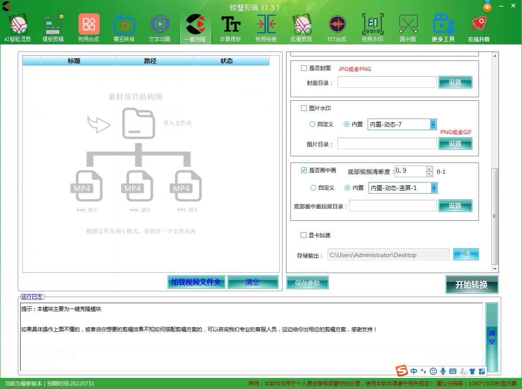Toggle the 图片水印 checkbox

(x=304, y=108)
